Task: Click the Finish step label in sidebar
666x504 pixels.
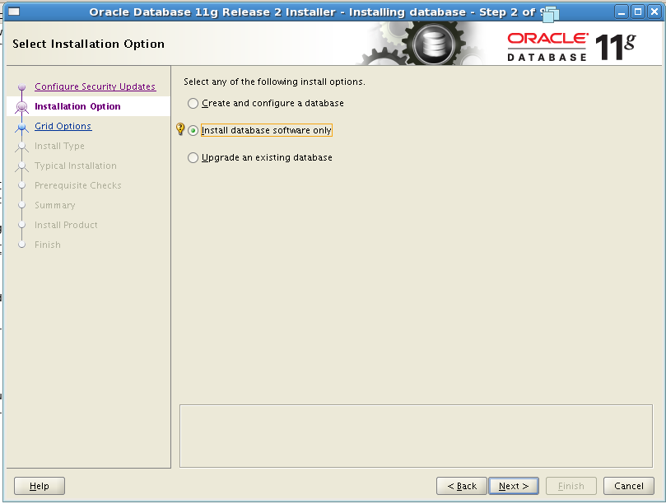Action: (48, 245)
